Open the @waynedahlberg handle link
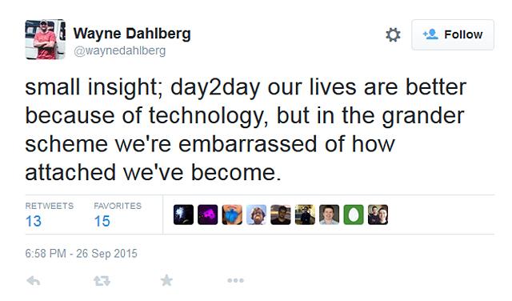512x301 pixels. pyautogui.click(x=119, y=51)
